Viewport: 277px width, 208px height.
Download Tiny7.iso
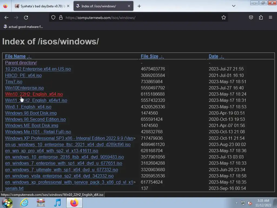coord(14,82)
